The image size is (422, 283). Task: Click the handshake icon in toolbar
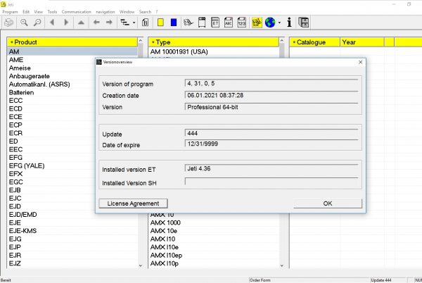[188, 23]
